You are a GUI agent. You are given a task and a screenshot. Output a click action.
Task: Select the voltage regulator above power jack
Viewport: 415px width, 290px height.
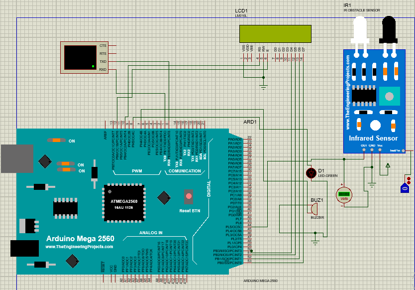pos(28,226)
